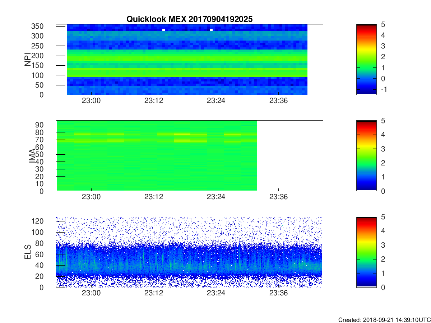Click the IMA spectrogram heatmap
The width and height of the screenshot is (431, 323).
(x=157, y=156)
